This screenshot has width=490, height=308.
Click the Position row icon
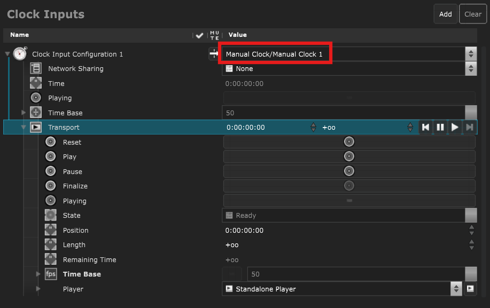[50, 230]
